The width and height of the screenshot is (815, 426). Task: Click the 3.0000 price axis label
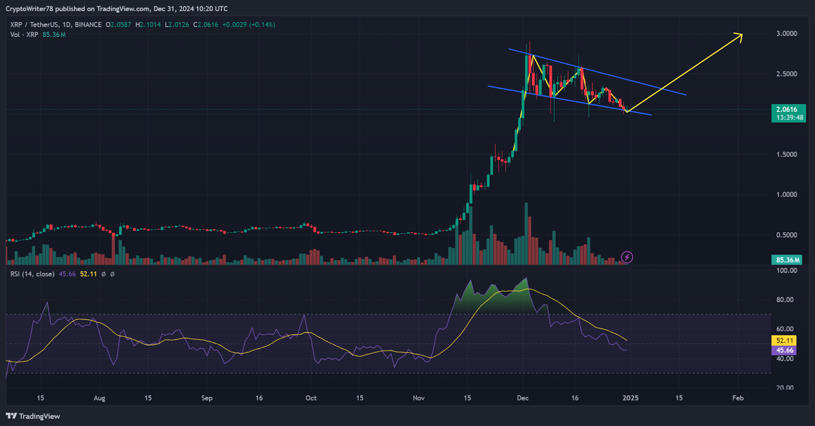(786, 34)
